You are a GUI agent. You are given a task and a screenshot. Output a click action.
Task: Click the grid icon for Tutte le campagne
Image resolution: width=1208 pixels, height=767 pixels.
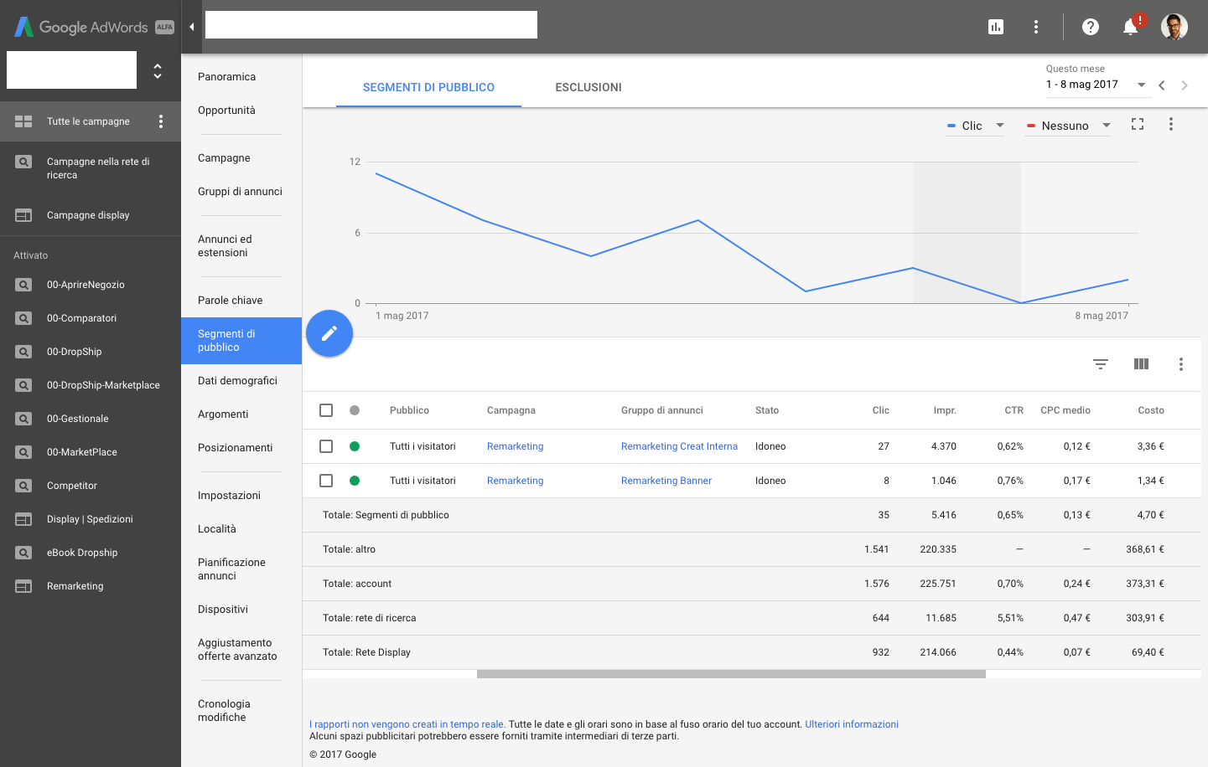click(x=23, y=121)
